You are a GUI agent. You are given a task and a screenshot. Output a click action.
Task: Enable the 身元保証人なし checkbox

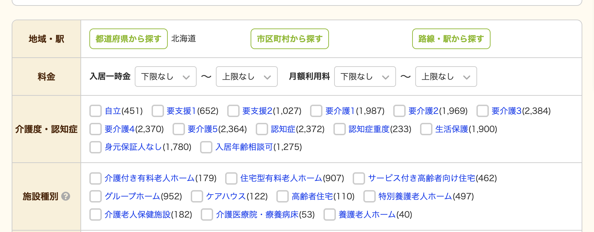95,147
